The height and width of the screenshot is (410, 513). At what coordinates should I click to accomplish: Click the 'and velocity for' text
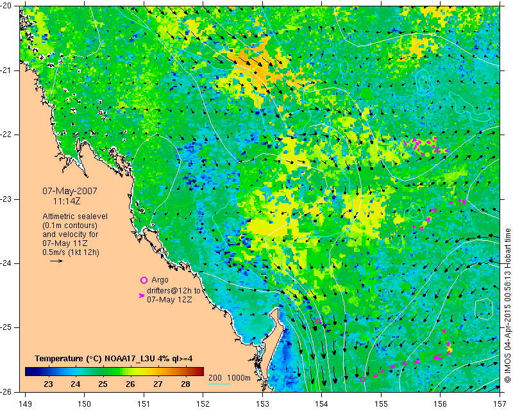pyautogui.click(x=70, y=234)
